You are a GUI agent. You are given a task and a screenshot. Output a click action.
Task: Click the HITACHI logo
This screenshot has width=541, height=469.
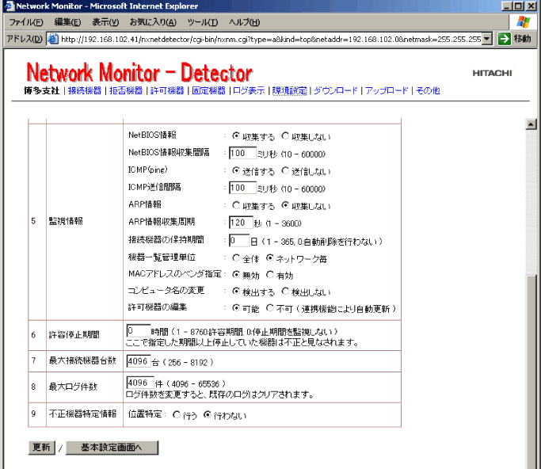click(492, 73)
